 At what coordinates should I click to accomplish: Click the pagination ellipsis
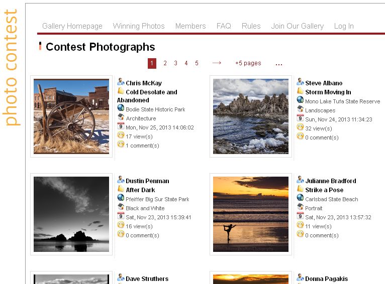point(278,64)
